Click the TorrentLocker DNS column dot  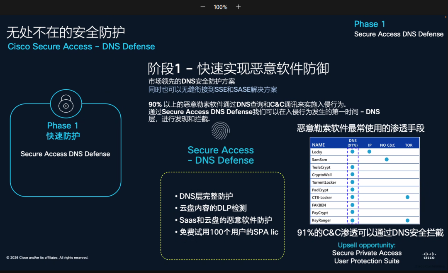[x=352, y=182]
